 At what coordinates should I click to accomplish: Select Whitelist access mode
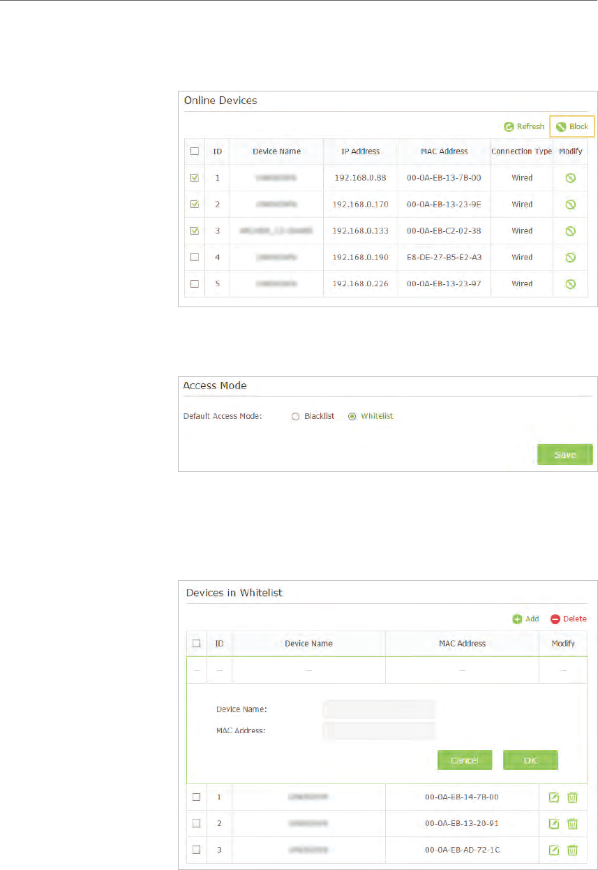pos(352,416)
